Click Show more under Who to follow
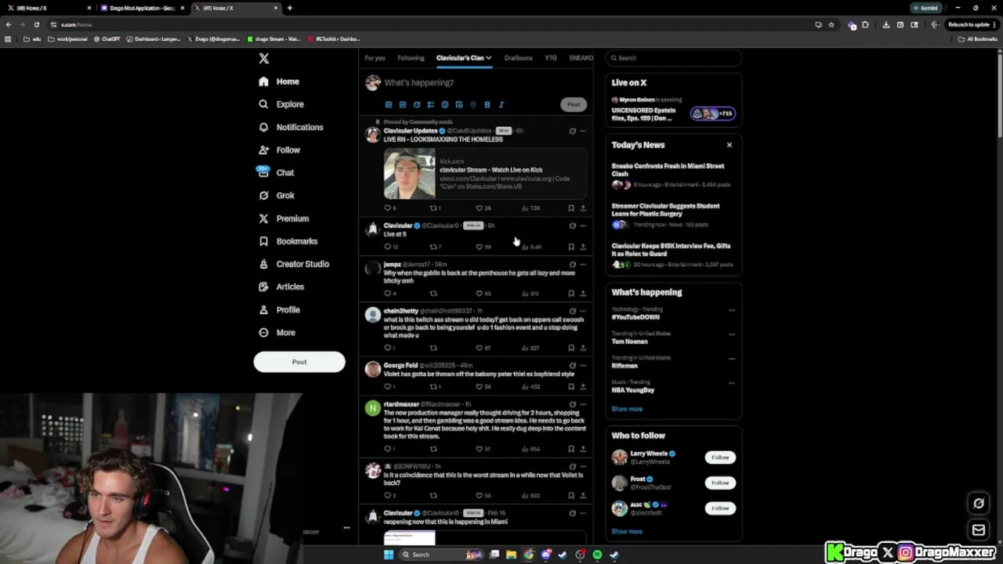The width and height of the screenshot is (1003, 564). tap(627, 532)
